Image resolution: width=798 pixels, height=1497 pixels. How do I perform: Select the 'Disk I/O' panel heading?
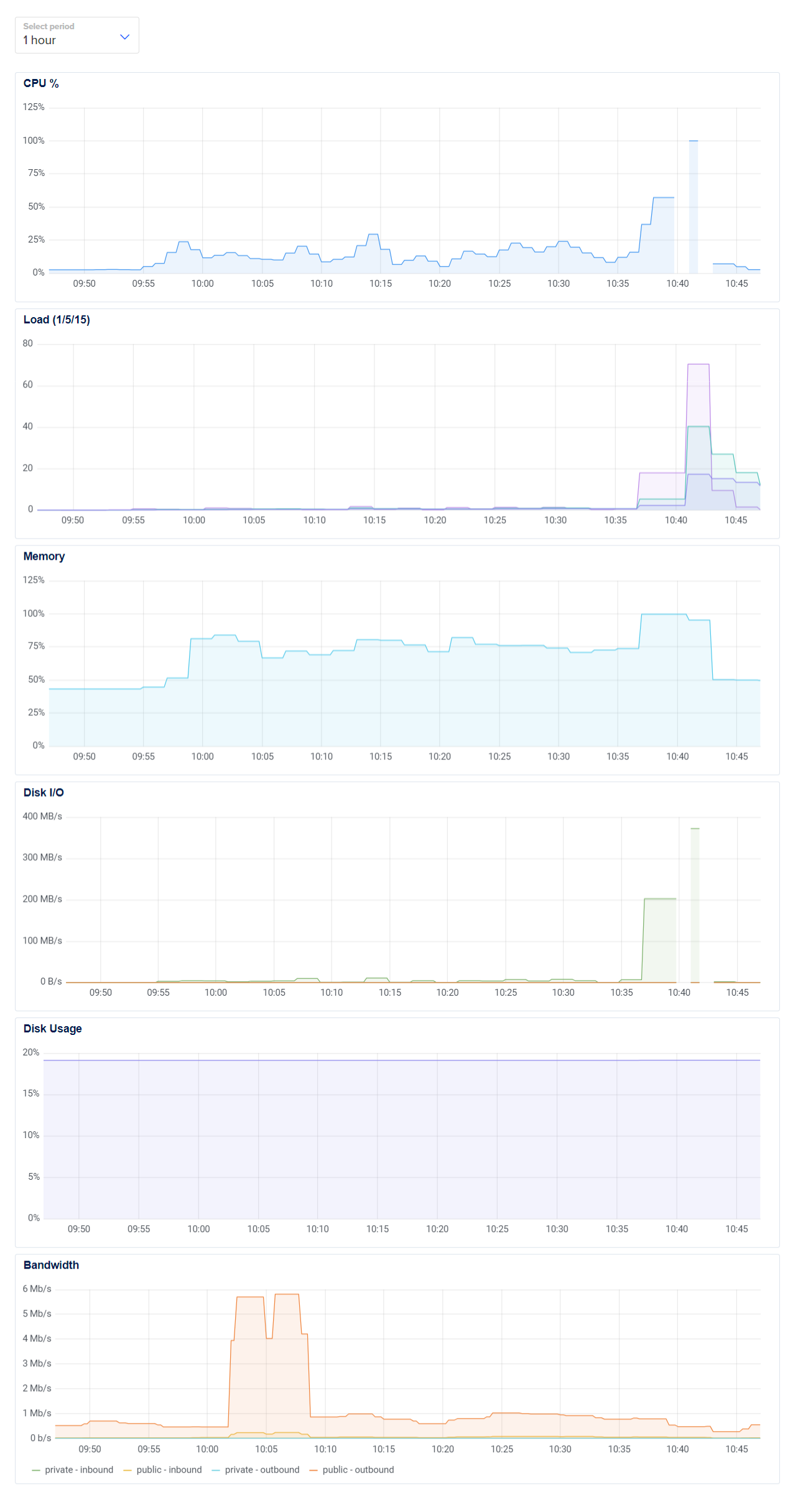pyautogui.click(x=44, y=792)
